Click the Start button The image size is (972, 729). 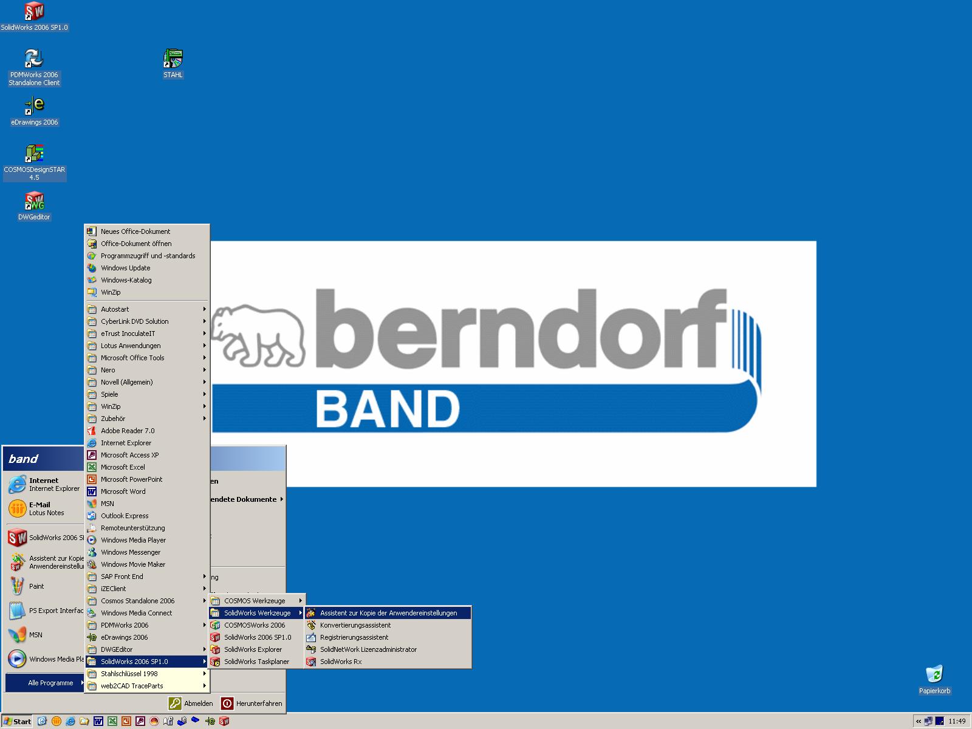17,721
